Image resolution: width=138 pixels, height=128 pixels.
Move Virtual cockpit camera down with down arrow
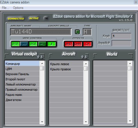[x=42, y=57]
